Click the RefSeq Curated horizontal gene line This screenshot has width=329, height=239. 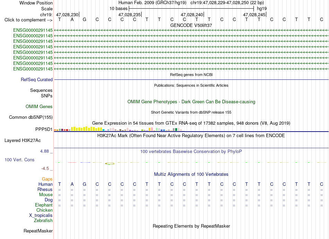click(191, 80)
